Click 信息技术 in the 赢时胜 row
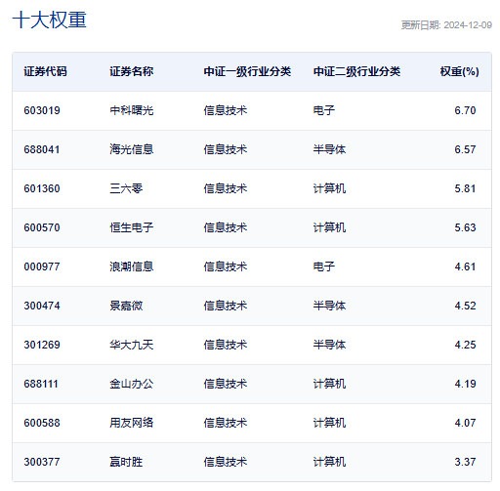Screen dimensions: 500x491 (x=226, y=462)
